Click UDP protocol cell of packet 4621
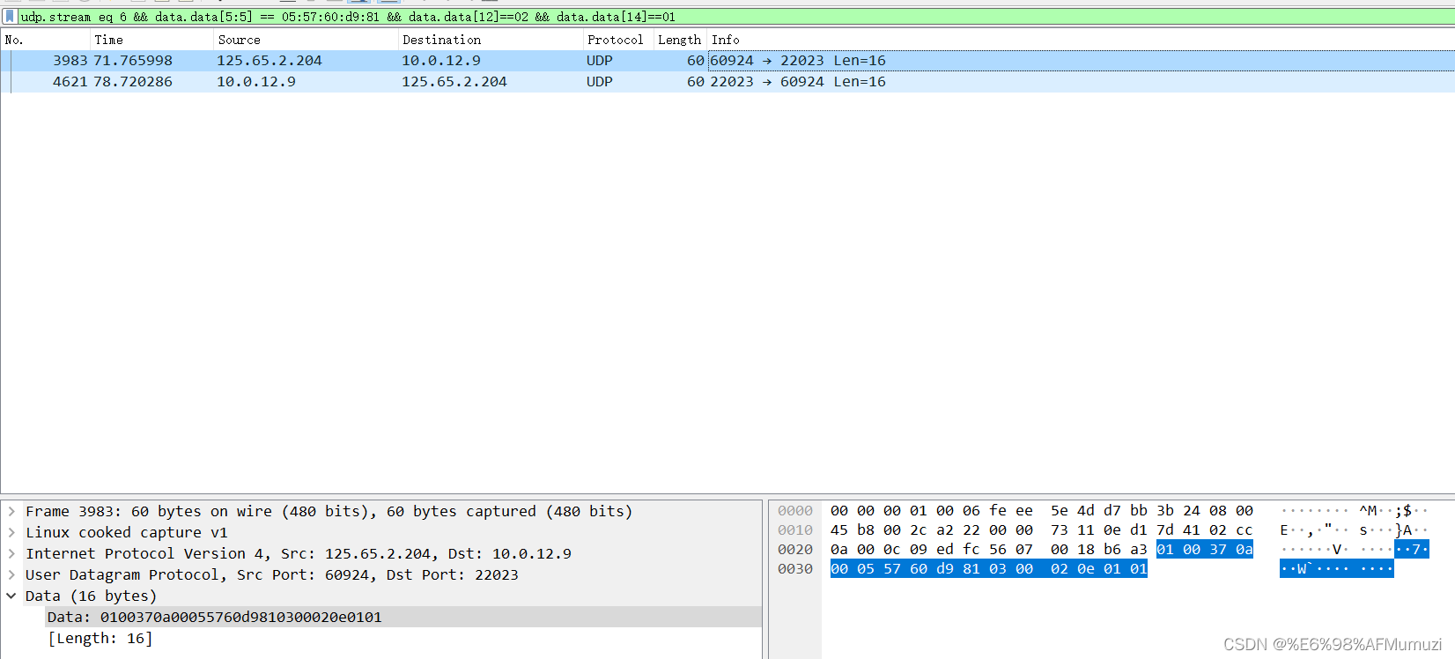The height and width of the screenshot is (659, 1455). [x=600, y=82]
